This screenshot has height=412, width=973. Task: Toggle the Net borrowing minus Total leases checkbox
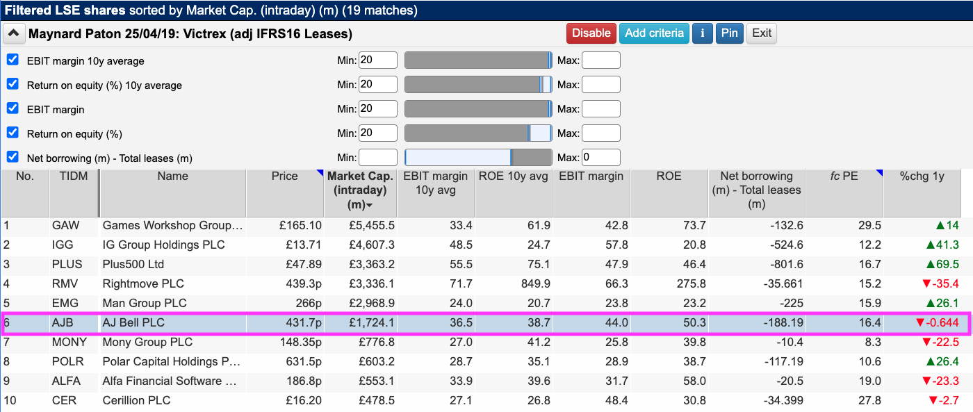pyautogui.click(x=13, y=157)
